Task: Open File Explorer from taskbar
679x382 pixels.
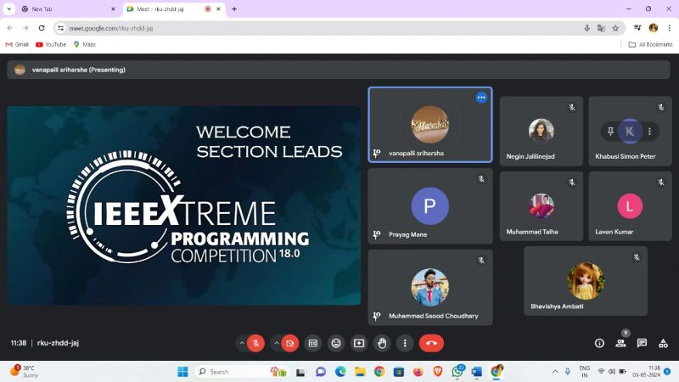Action: coord(360,372)
